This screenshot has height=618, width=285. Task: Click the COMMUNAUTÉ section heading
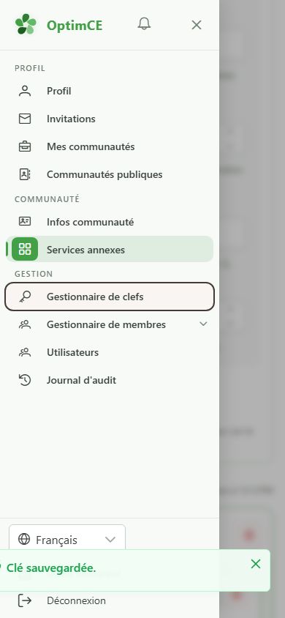(x=47, y=199)
